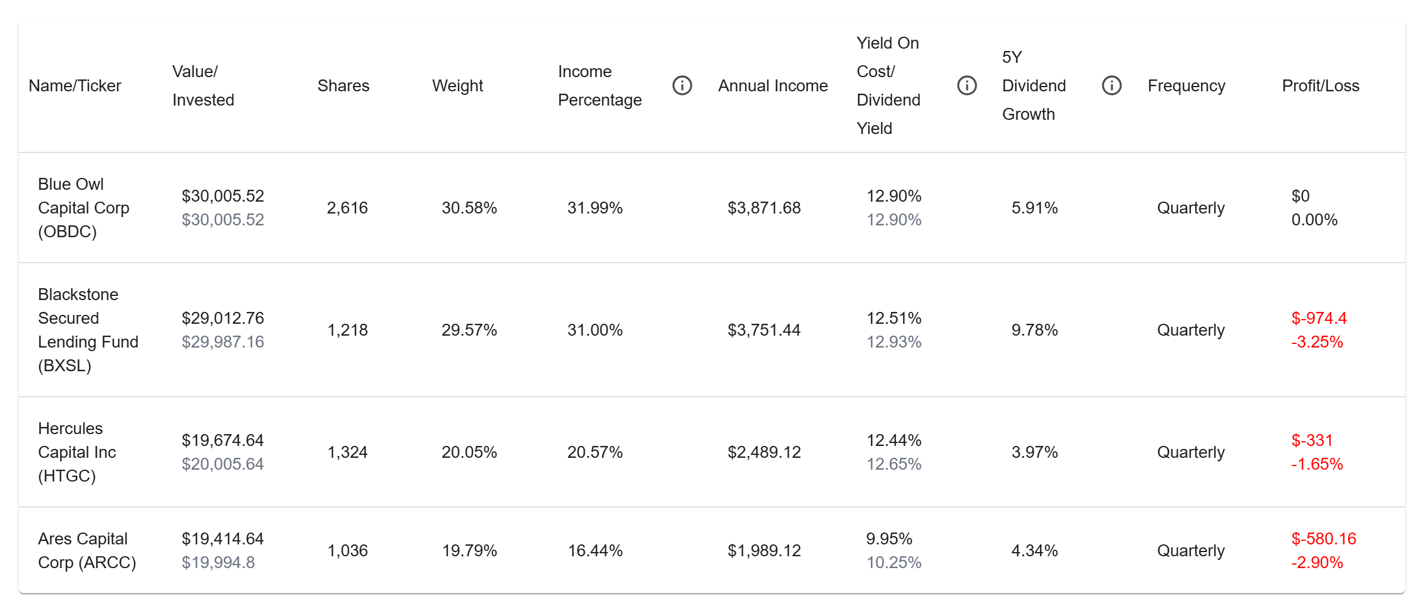This screenshot has width=1424, height=612.
Task: Click the Income Percentage column header
Action: [600, 85]
